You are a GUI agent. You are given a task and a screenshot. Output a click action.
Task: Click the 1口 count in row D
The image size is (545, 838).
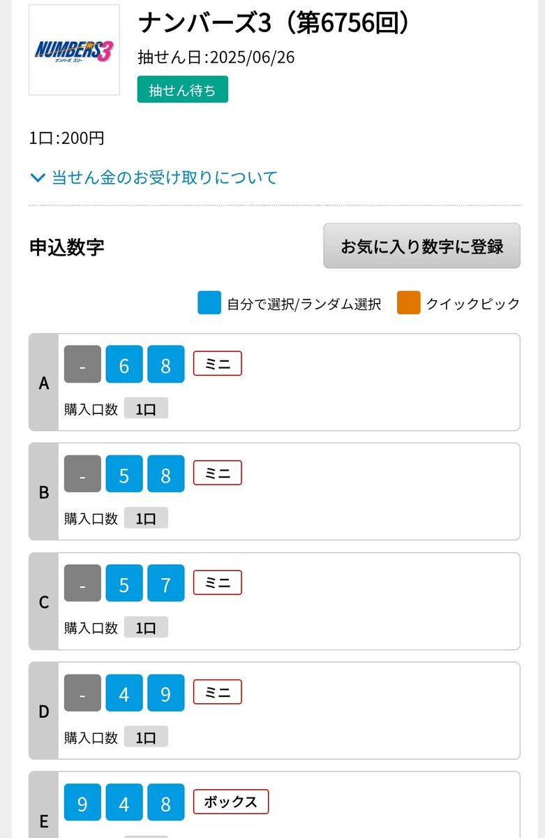coord(146,737)
